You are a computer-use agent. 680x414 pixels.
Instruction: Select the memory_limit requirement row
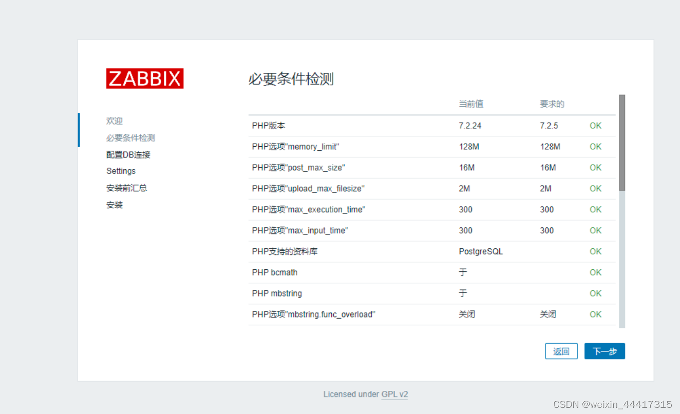360,146
